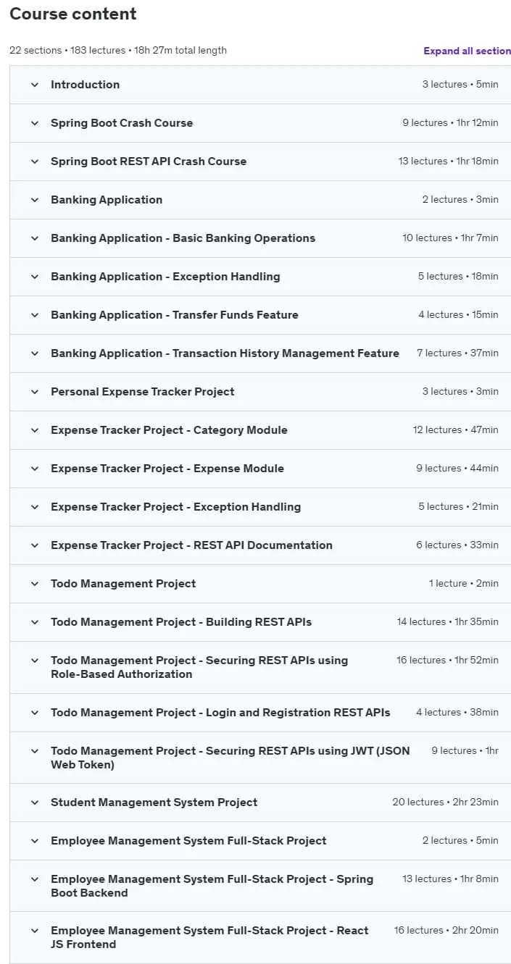
Task: Expand Login and Registration REST APIs chevron
Action: [34, 713]
